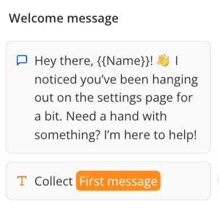Click the word Collect in the input block
Viewport: 219px width, 210px height.
point(54,181)
